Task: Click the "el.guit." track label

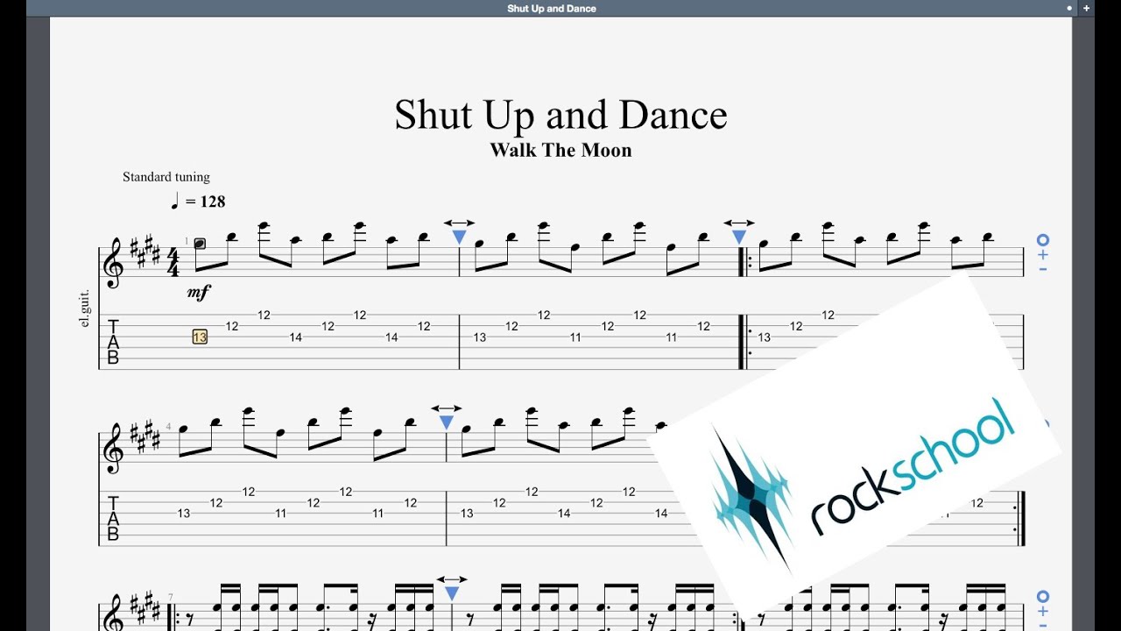Action: coord(85,308)
